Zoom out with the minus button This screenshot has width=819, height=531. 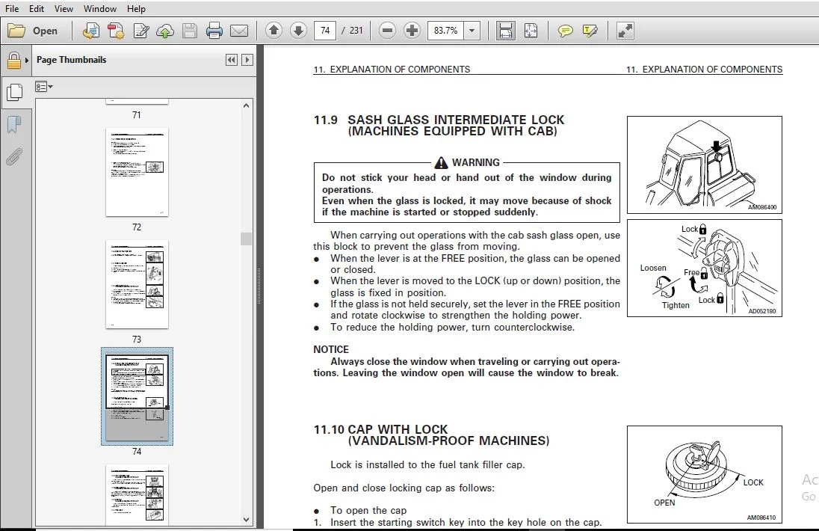388,31
